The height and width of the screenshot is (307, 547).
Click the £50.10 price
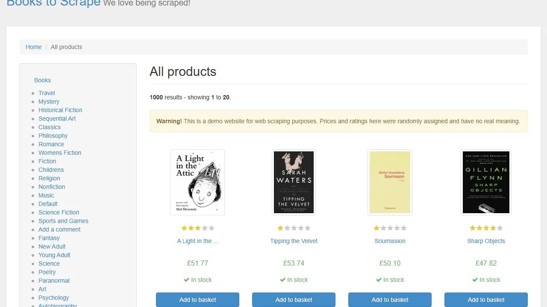tap(390, 263)
